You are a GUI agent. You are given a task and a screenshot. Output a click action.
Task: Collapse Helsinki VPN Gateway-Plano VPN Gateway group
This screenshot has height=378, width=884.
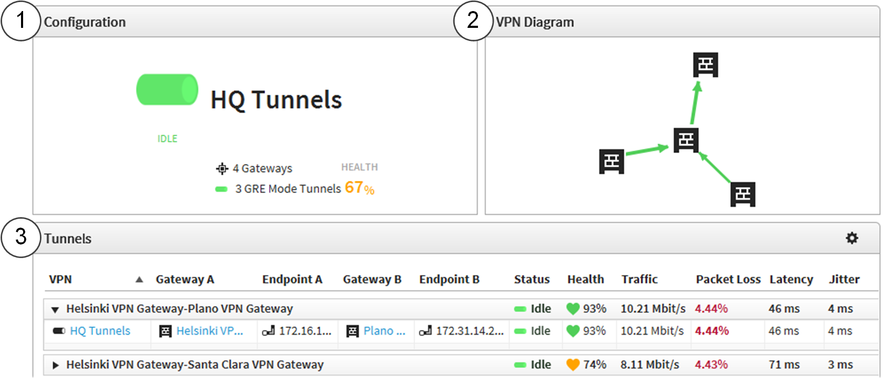(55, 309)
